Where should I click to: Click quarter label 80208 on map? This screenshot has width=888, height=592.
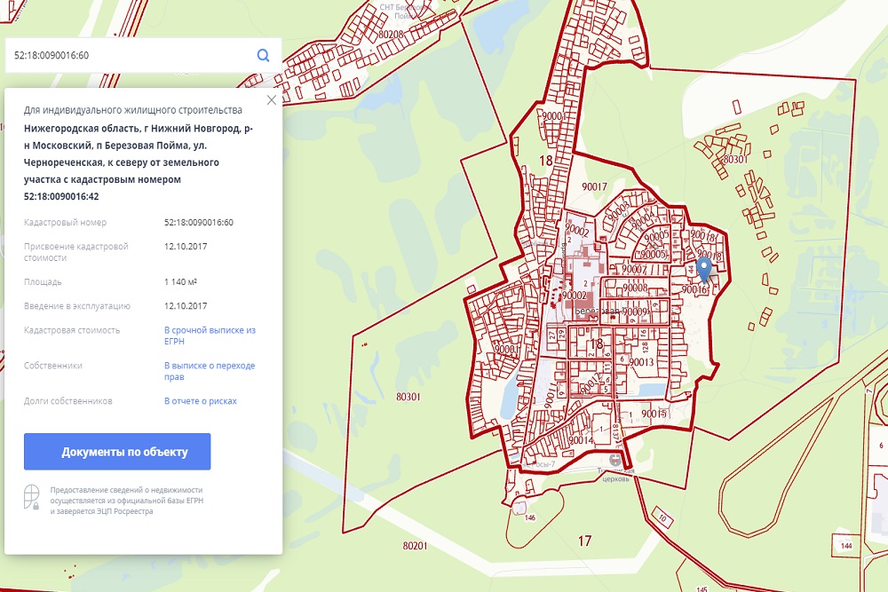(x=390, y=35)
